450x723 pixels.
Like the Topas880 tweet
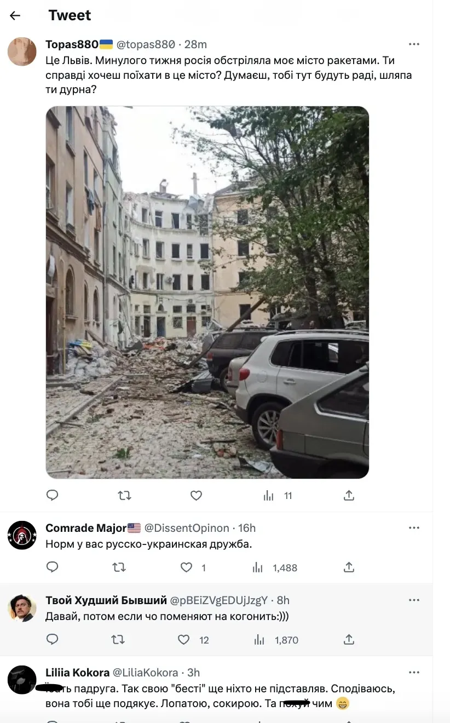196,495
